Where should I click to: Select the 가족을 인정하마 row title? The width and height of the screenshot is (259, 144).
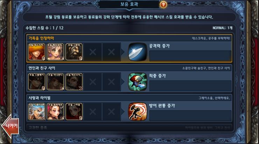pos(41,38)
